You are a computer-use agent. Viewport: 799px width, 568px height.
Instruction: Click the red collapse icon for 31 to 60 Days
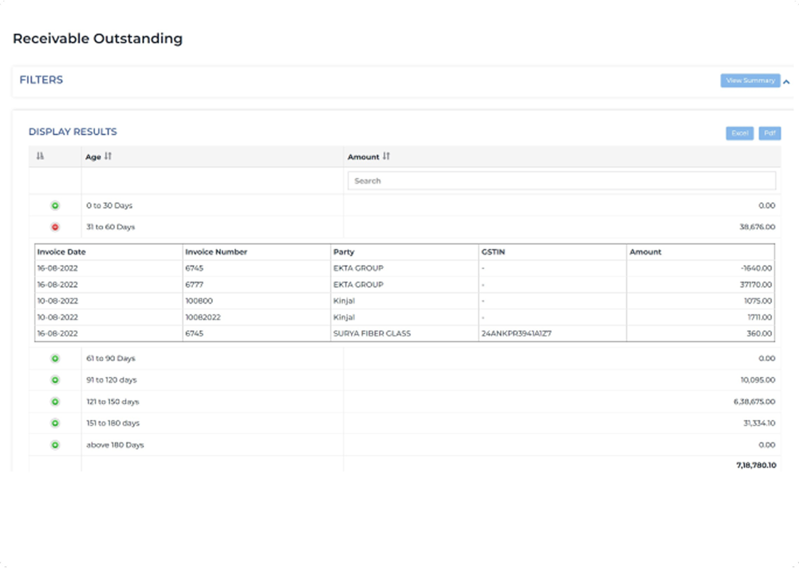55,227
